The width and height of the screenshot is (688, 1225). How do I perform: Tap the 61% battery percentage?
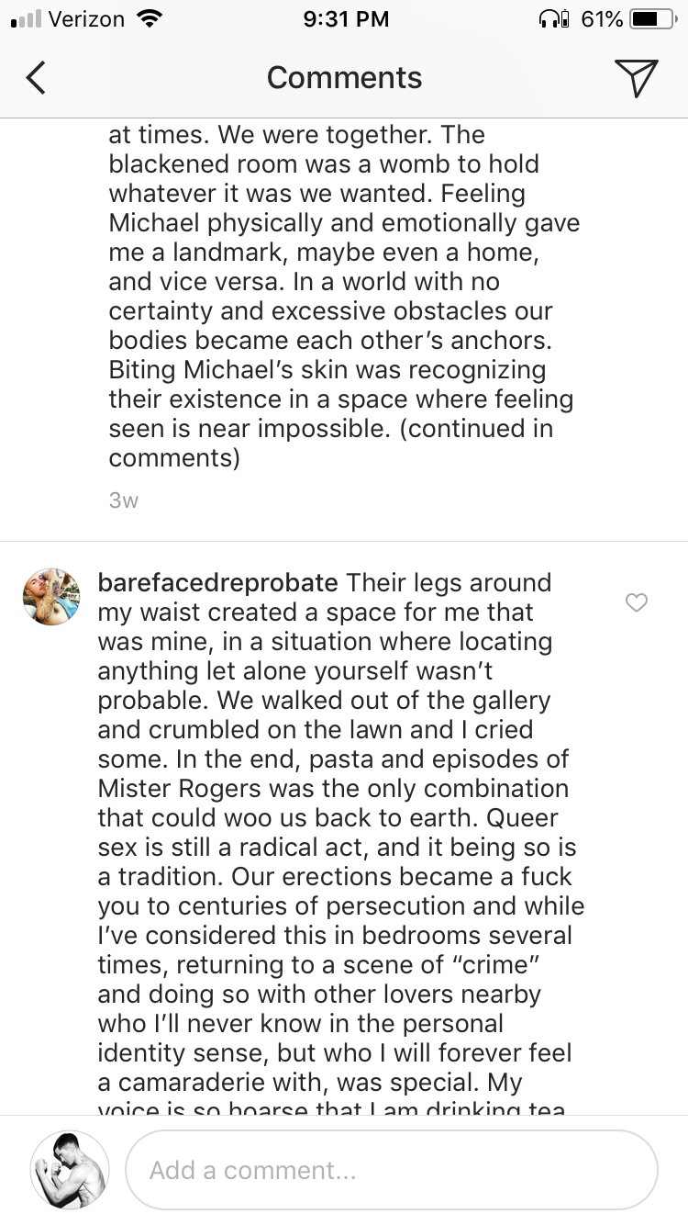[x=603, y=18]
